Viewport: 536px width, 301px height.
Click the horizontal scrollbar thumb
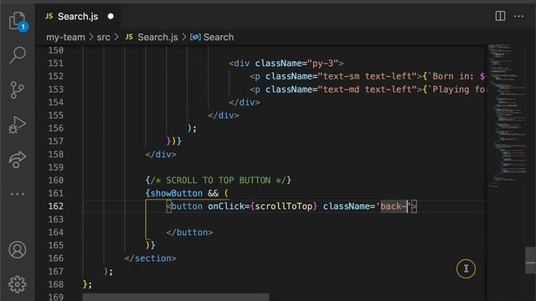(x=176, y=297)
